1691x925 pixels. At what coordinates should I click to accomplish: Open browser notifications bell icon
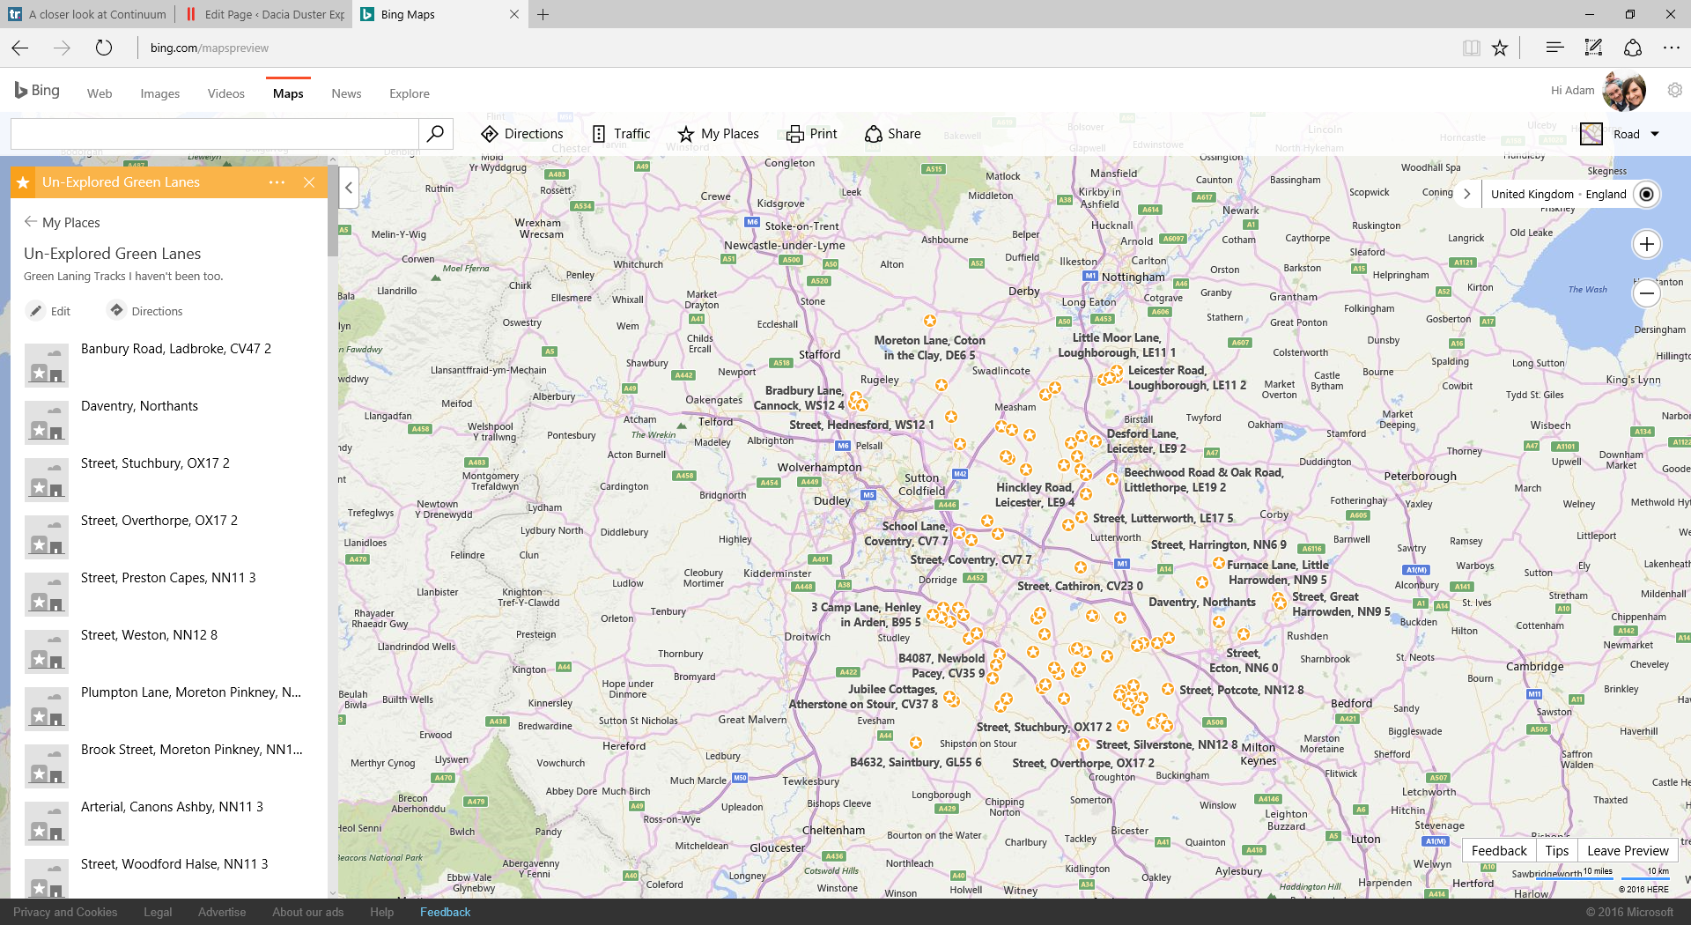(1632, 48)
